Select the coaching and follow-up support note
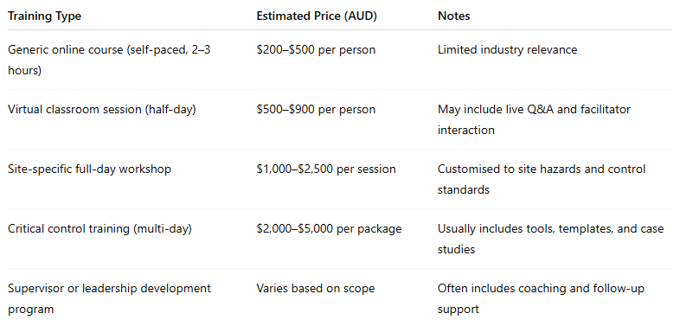 point(541,298)
